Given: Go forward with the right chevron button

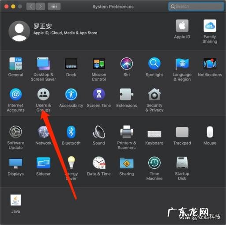Looking at the screenshot, I should pos(40,7).
